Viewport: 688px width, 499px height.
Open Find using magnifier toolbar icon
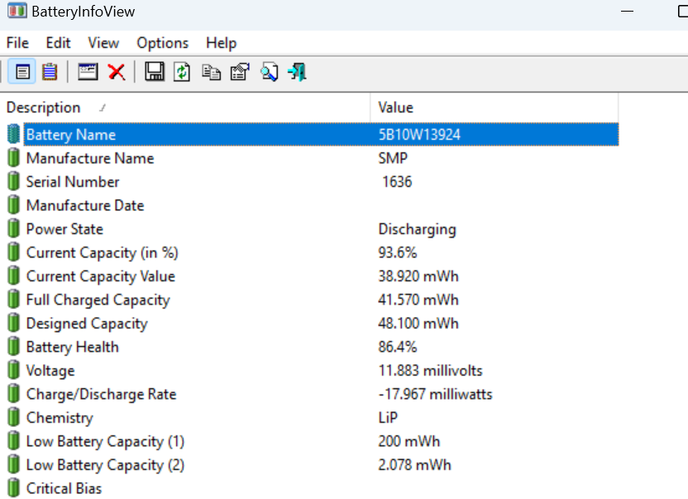tap(269, 72)
